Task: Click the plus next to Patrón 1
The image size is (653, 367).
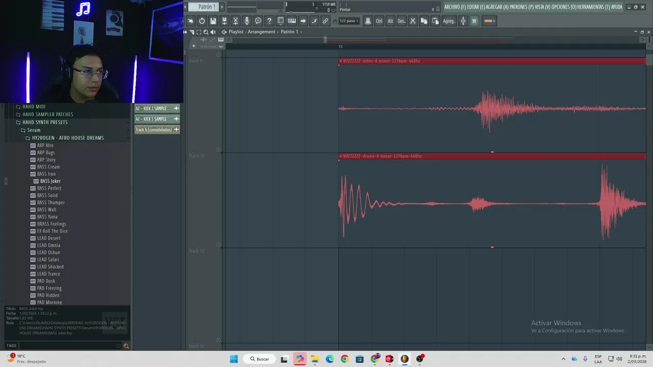Action: click(221, 7)
